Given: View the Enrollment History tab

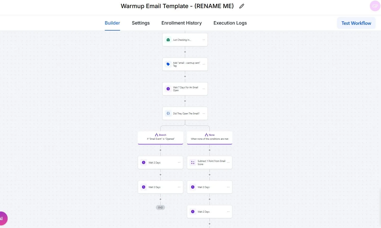Looking at the screenshot, I should pos(181,23).
